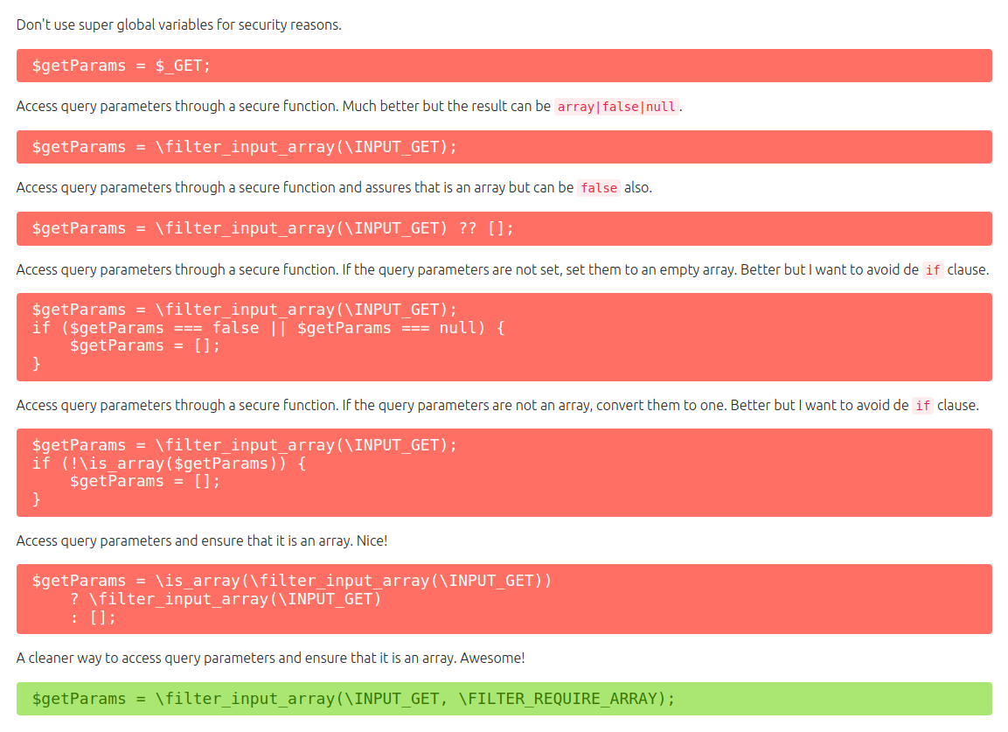
Task: Click inline code 'array|false|null'
Action: (616, 107)
